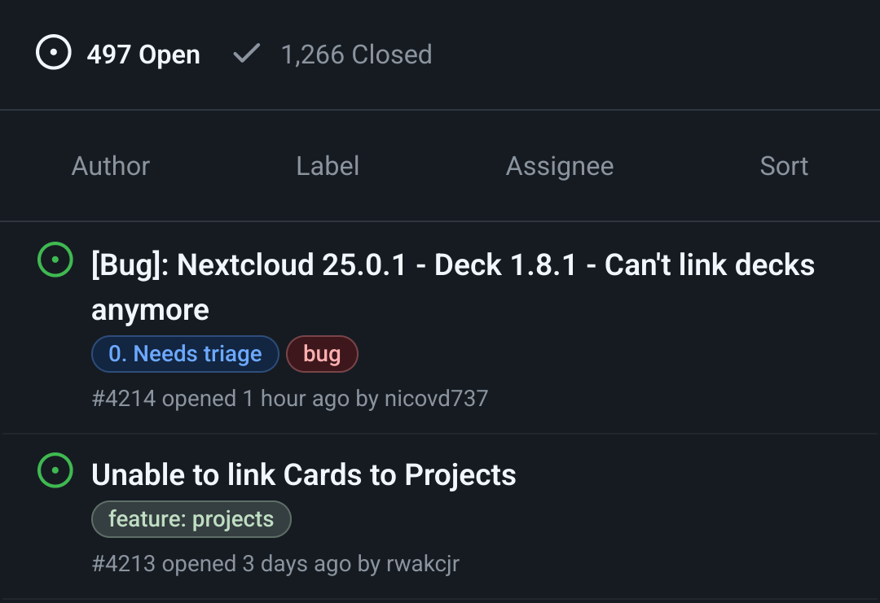Click author nicovd737 on issue #4214
Viewport: 880px width, 603px height.
click(x=438, y=398)
